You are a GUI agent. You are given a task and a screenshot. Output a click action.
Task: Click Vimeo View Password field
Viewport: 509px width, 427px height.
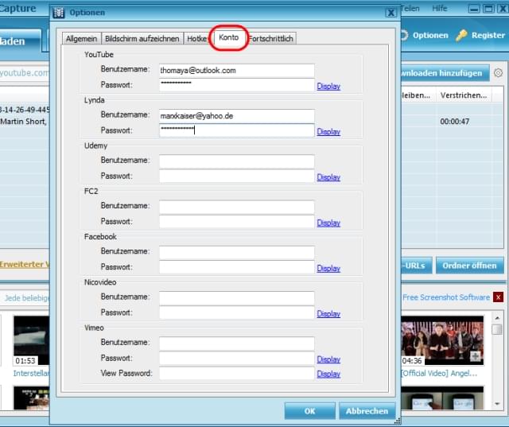(237, 373)
